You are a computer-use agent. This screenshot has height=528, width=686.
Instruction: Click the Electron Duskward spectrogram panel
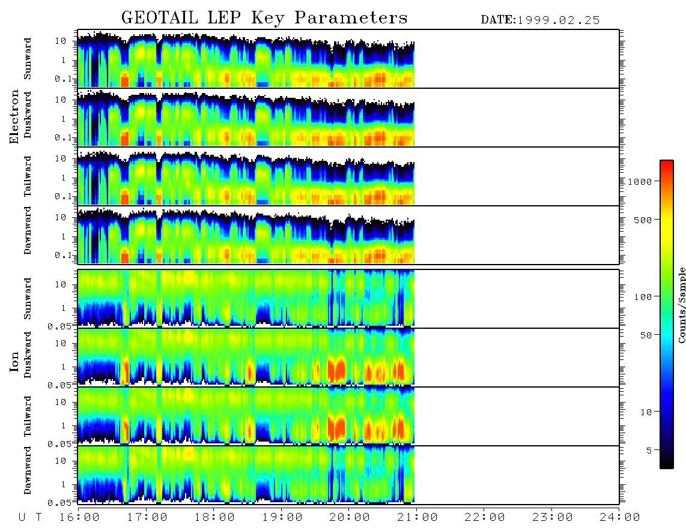coord(348,117)
